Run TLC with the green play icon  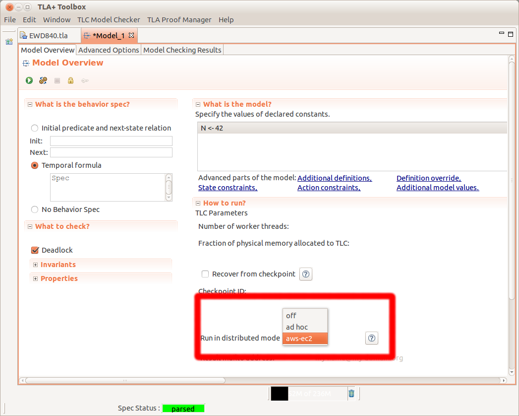[x=29, y=80]
